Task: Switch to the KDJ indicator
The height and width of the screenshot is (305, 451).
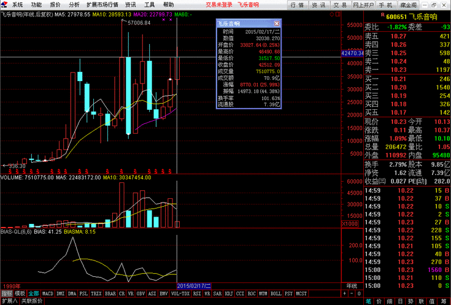Action: click(x=229, y=293)
